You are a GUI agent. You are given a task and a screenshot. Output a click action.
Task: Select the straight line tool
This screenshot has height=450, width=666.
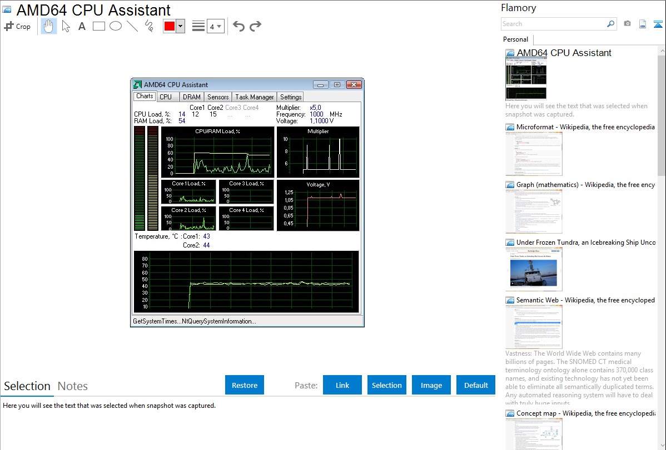(132, 26)
